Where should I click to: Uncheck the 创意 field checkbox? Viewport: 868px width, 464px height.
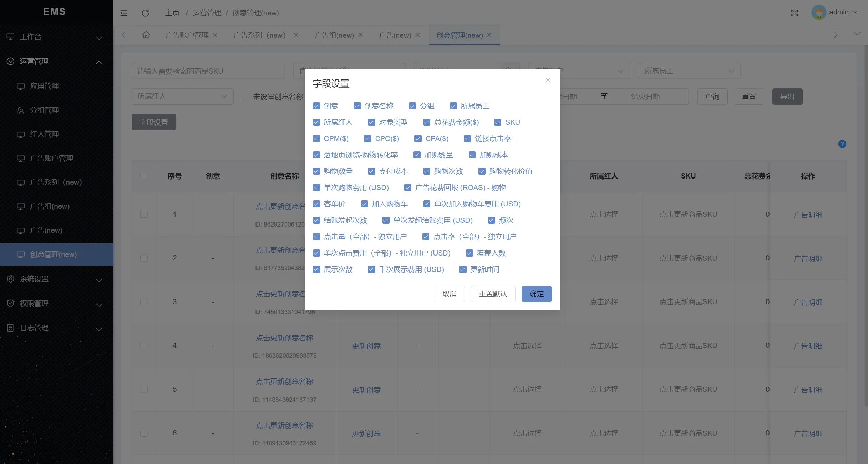316,106
